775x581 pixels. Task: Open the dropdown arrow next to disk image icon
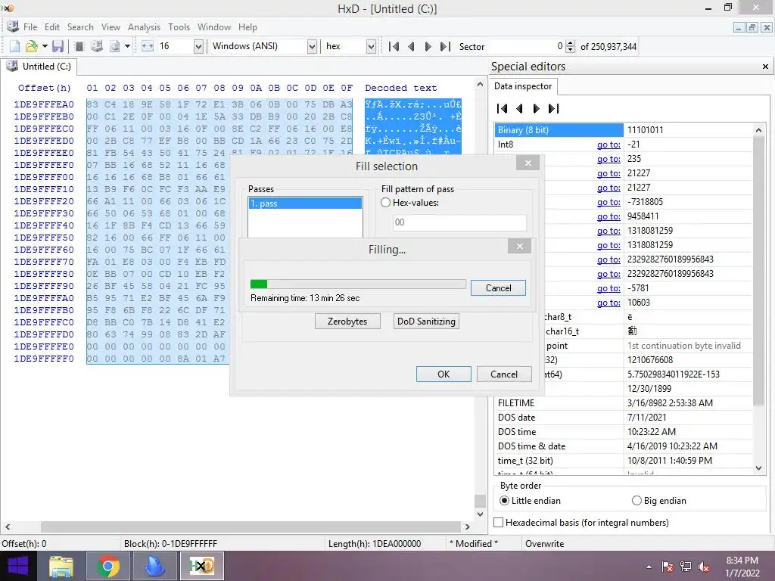127,46
